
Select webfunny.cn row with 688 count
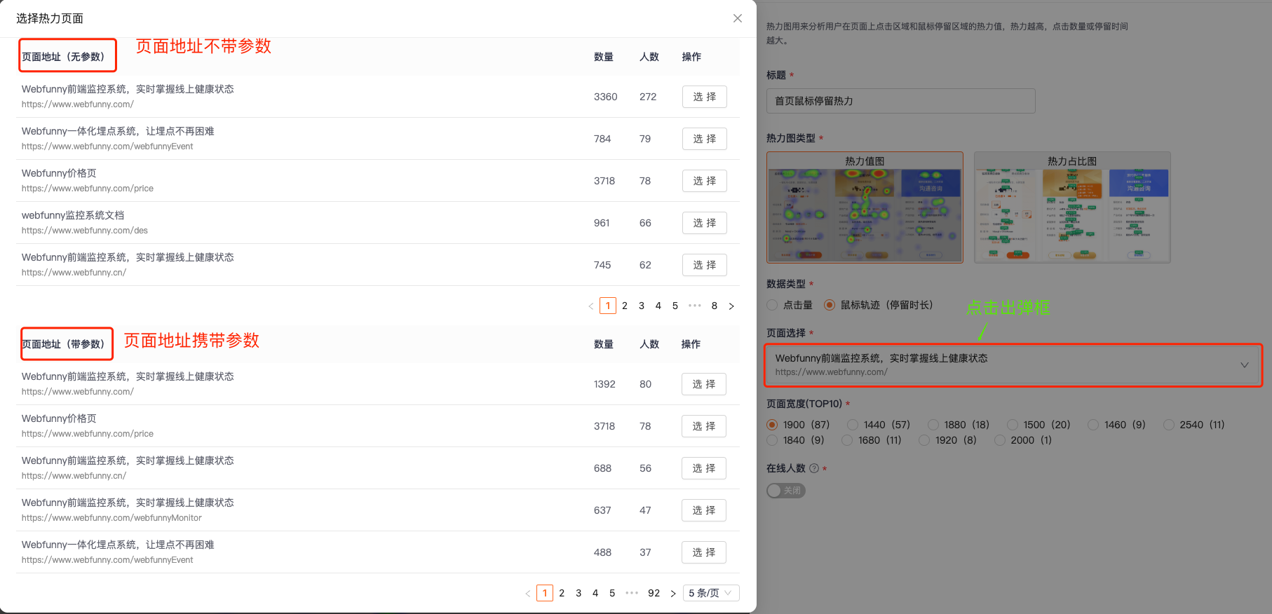pos(704,468)
